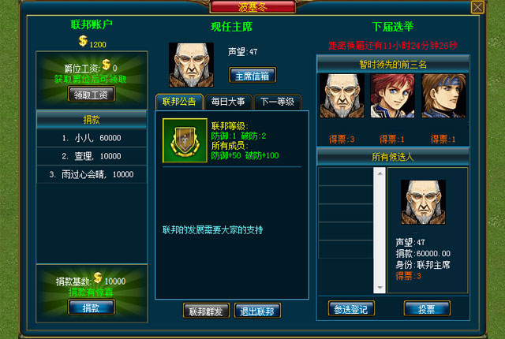Screen dimensions: 505x339
Task: Open the 主席信箱 mailbox button
Action: [x=252, y=76]
